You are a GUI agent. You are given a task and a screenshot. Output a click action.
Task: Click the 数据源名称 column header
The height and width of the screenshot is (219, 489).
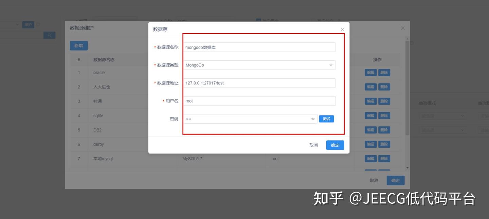pos(104,60)
